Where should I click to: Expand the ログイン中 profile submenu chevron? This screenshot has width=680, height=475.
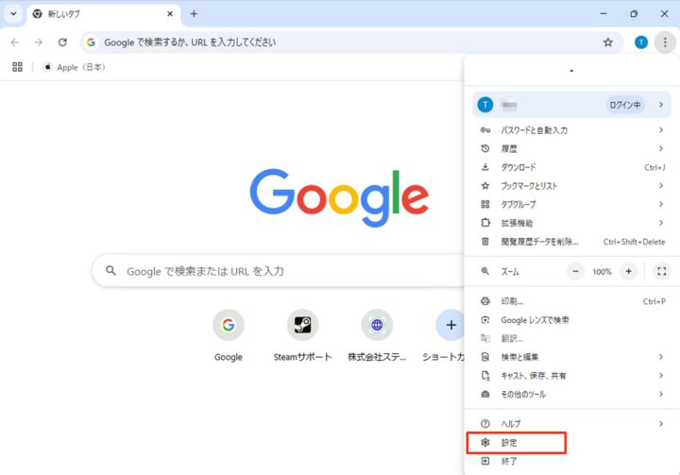point(661,105)
